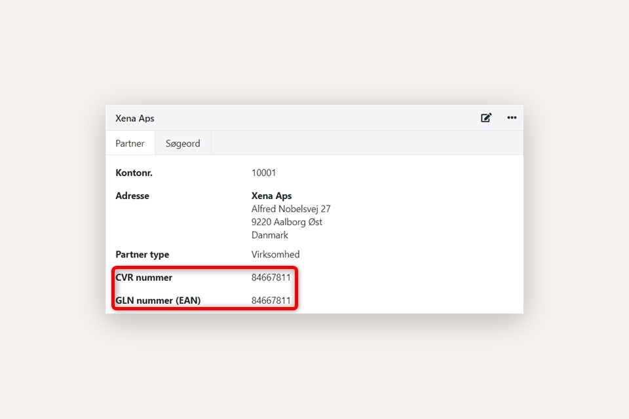Click the Adresse label
The image size is (629, 419).
tap(132, 196)
